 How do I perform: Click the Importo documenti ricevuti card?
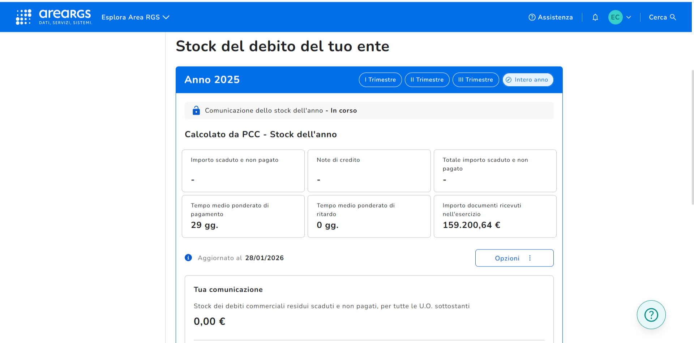coord(495,216)
